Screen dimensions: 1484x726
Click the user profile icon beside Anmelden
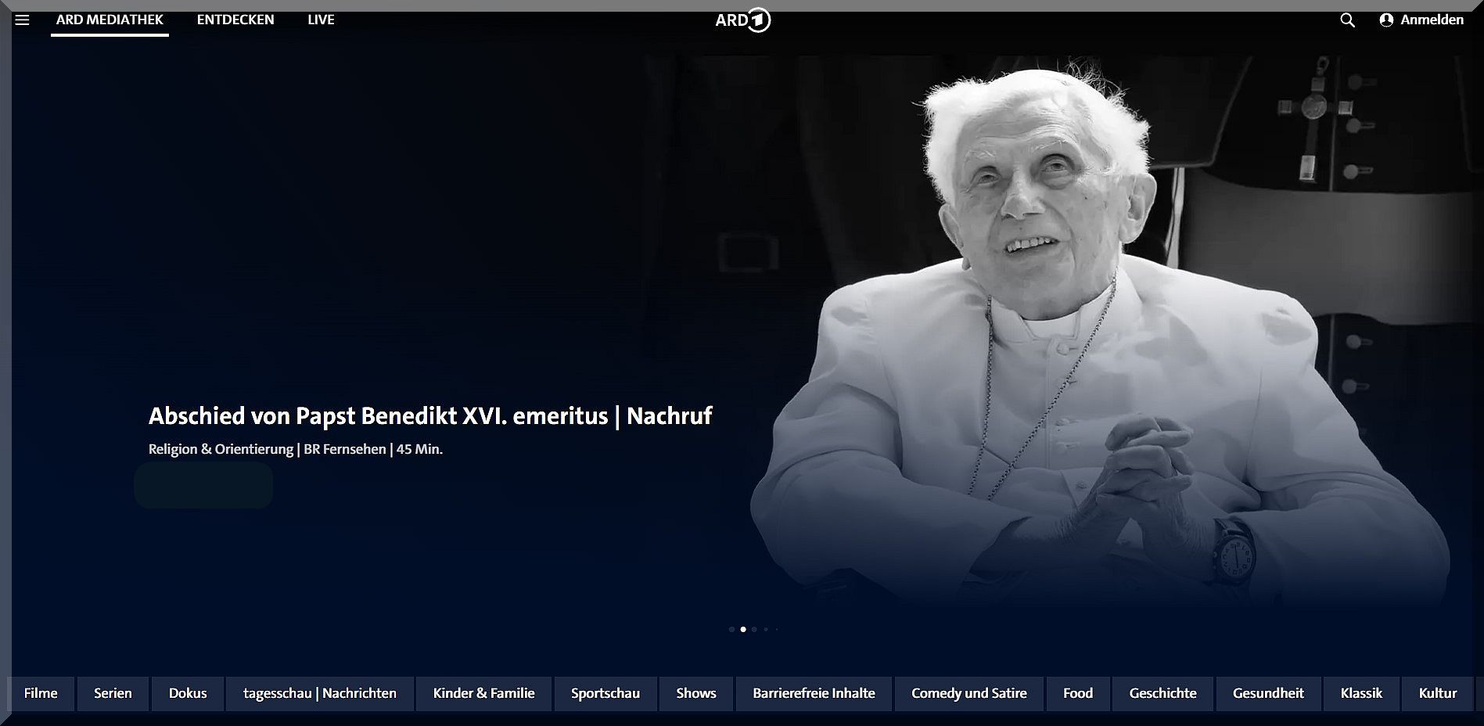(1386, 20)
